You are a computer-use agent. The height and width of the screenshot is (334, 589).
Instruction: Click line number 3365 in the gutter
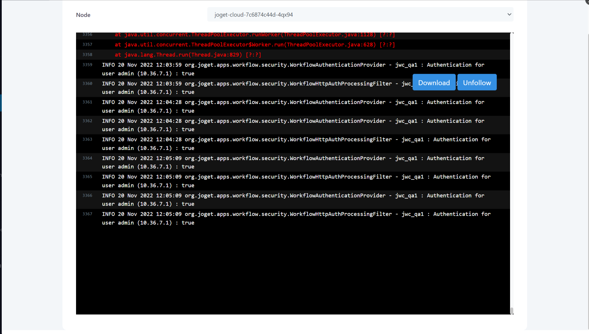(x=87, y=177)
